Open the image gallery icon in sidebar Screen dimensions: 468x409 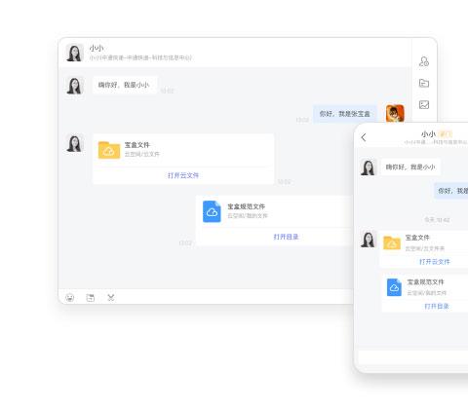click(424, 104)
